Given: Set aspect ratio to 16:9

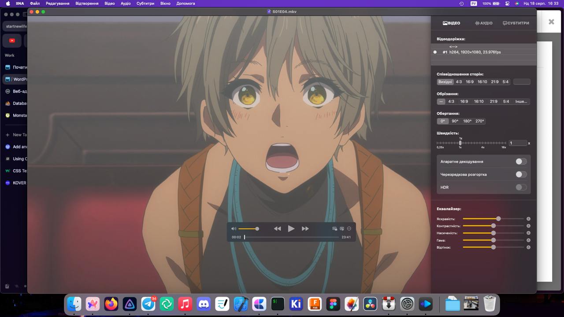Looking at the screenshot, I should point(470,82).
